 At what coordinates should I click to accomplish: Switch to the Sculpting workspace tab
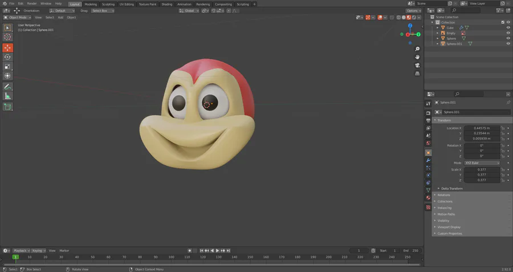click(x=108, y=4)
